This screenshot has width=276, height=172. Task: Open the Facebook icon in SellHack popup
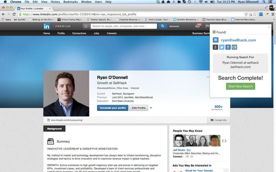coord(228,47)
